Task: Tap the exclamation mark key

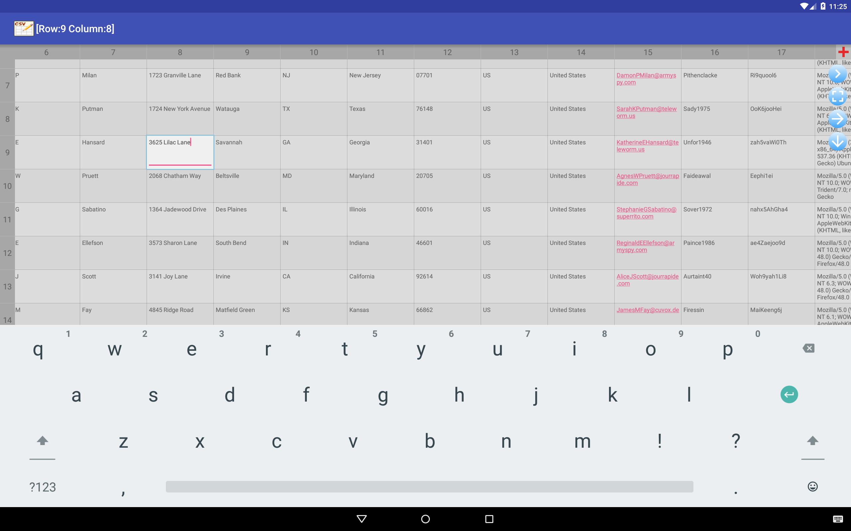Action: click(x=659, y=441)
